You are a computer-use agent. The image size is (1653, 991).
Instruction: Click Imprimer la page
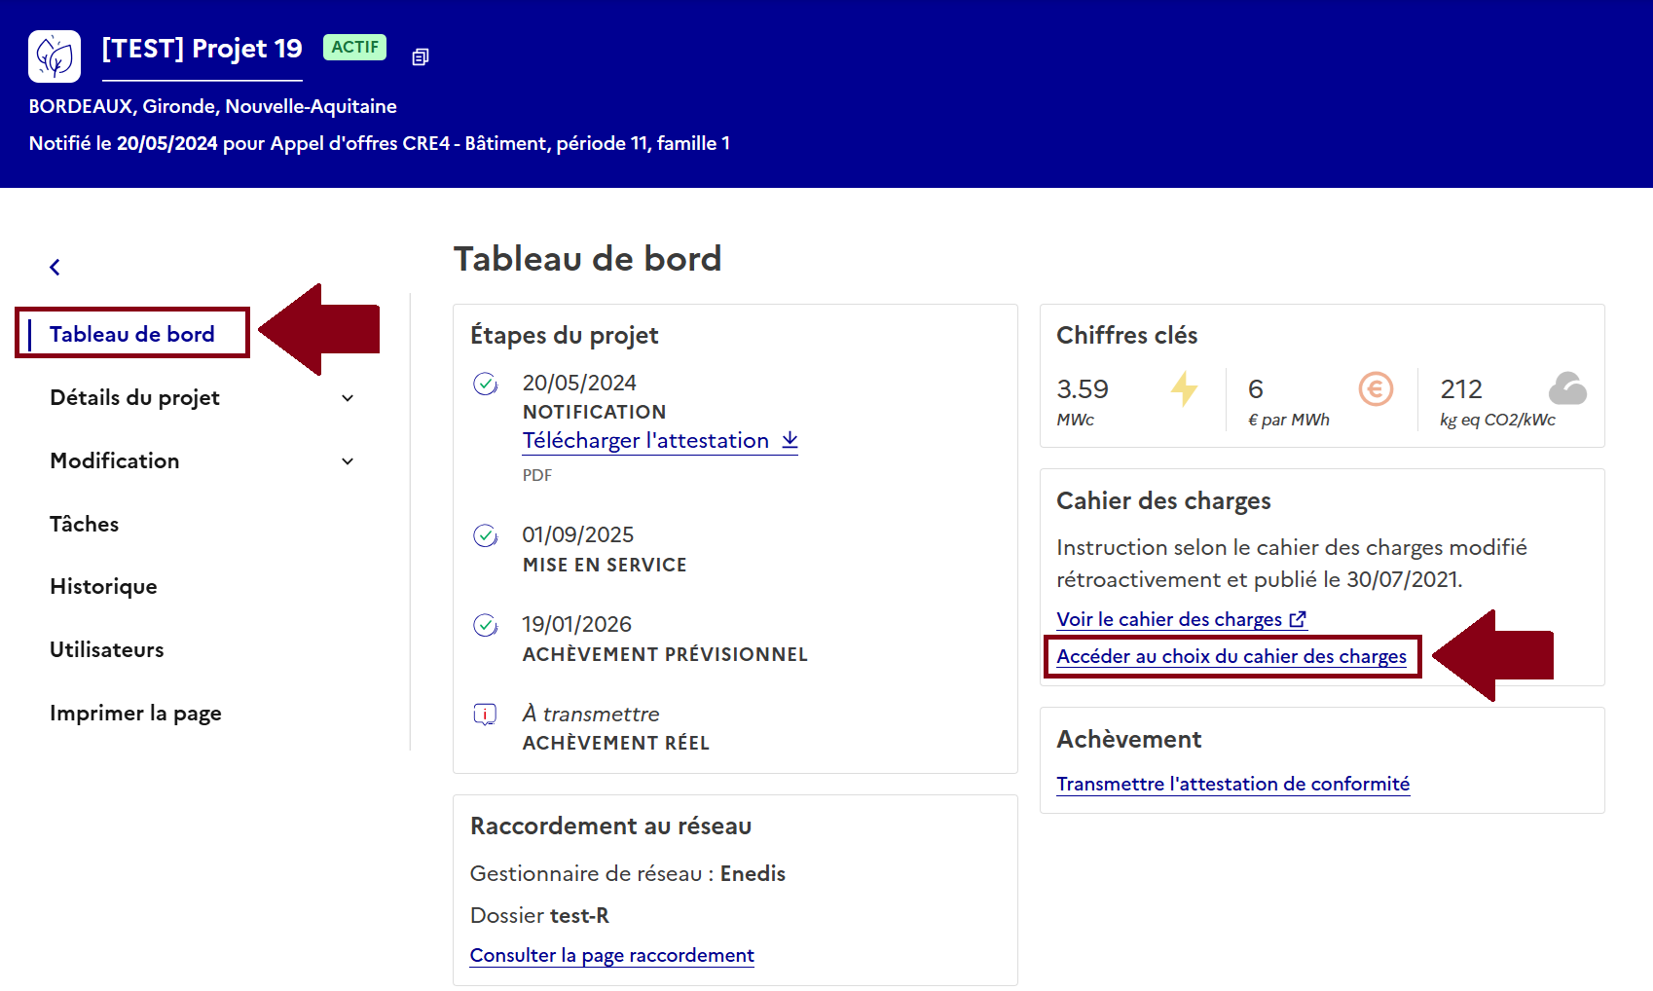[x=135, y=714]
